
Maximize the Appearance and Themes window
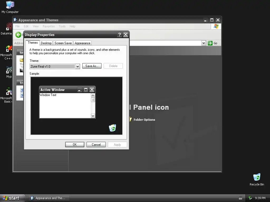[x=212, y=20]
